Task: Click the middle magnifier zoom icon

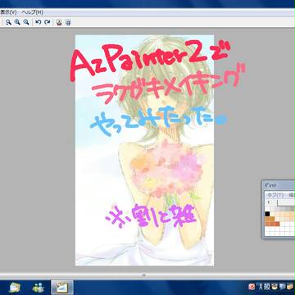Action: [17, 22]
